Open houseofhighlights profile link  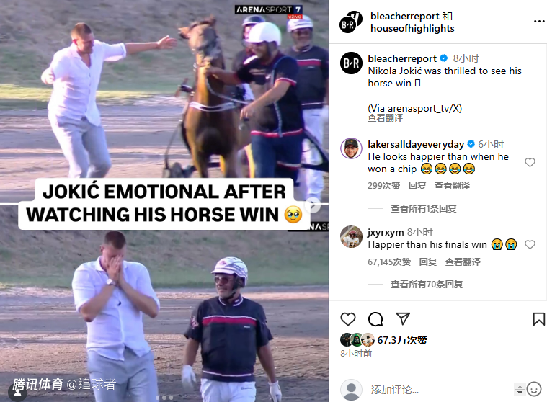pyautogui.click(x=412, y=28)
